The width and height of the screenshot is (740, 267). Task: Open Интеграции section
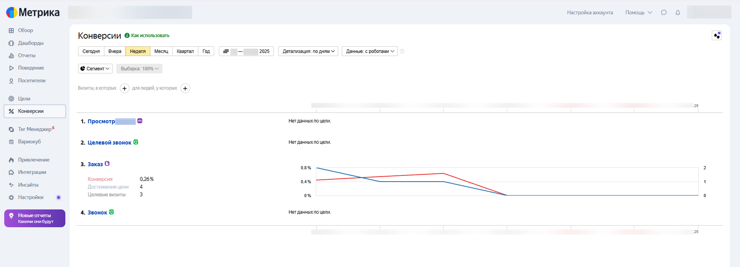coord(32,172)
